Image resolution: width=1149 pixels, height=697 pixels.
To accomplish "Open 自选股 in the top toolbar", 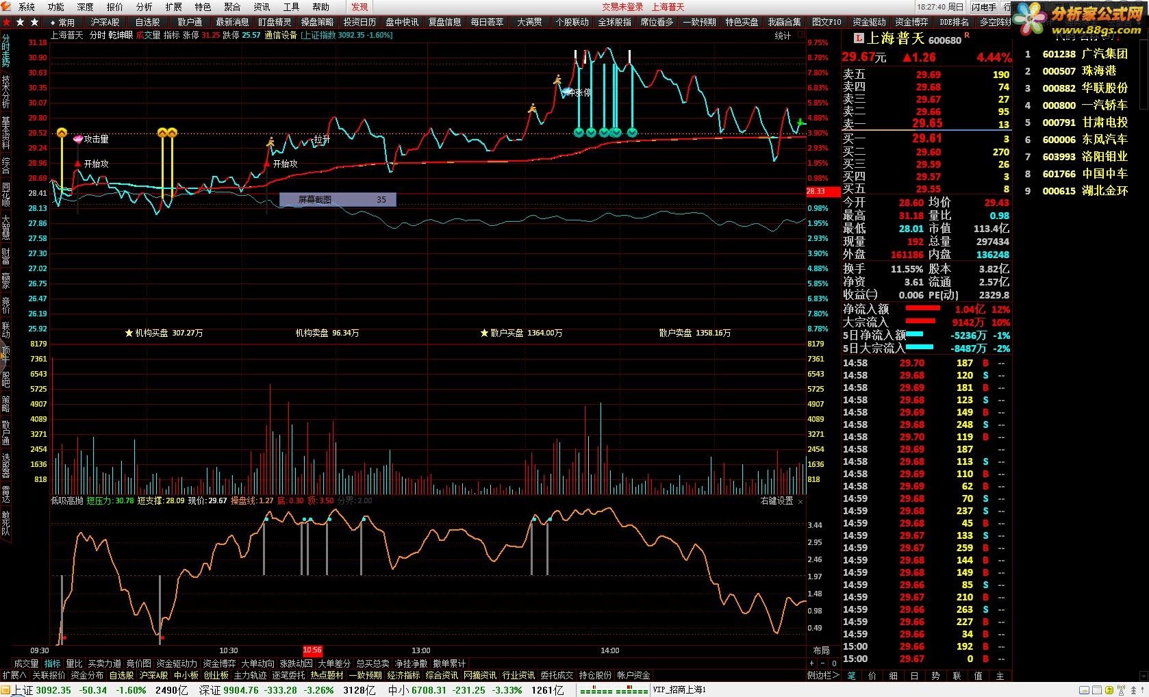I will tap(147, 23).
